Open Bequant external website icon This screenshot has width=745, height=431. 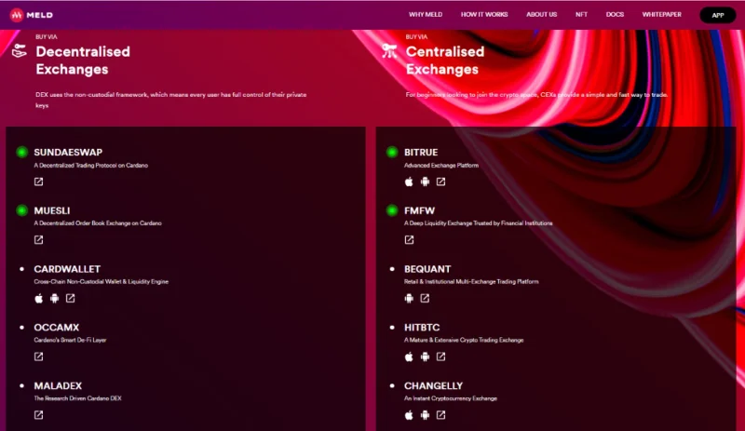point(425,299)
